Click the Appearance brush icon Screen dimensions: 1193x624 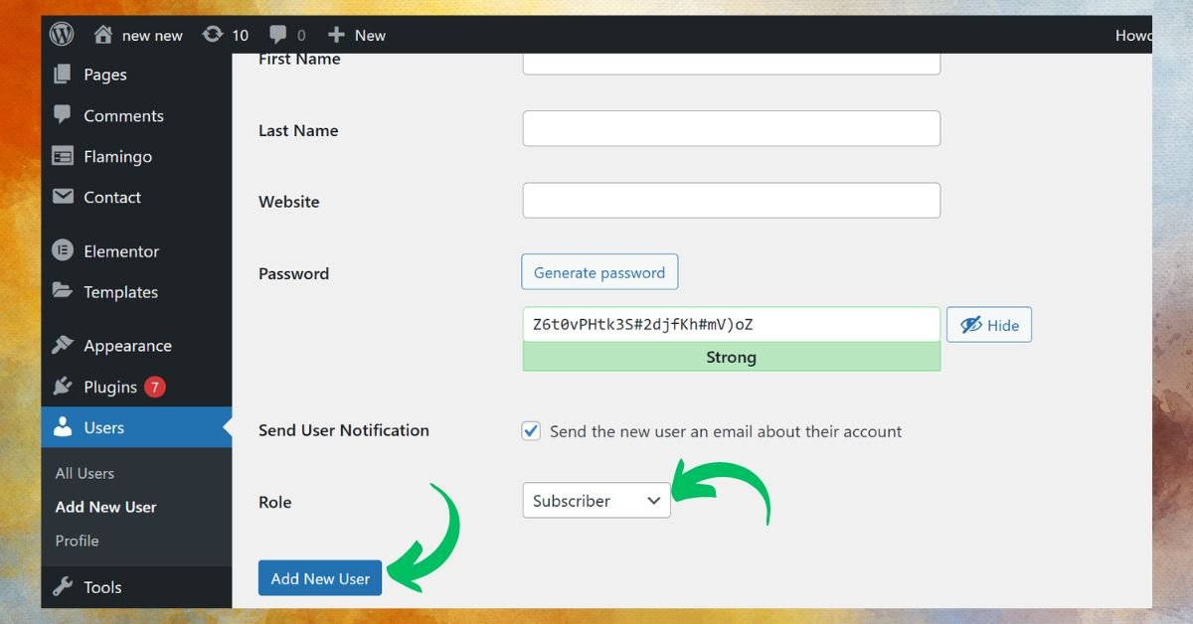tap(63, 345)
